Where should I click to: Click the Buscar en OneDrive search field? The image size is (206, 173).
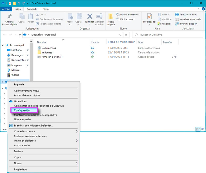pyautogui.click(x=168, y=35)
